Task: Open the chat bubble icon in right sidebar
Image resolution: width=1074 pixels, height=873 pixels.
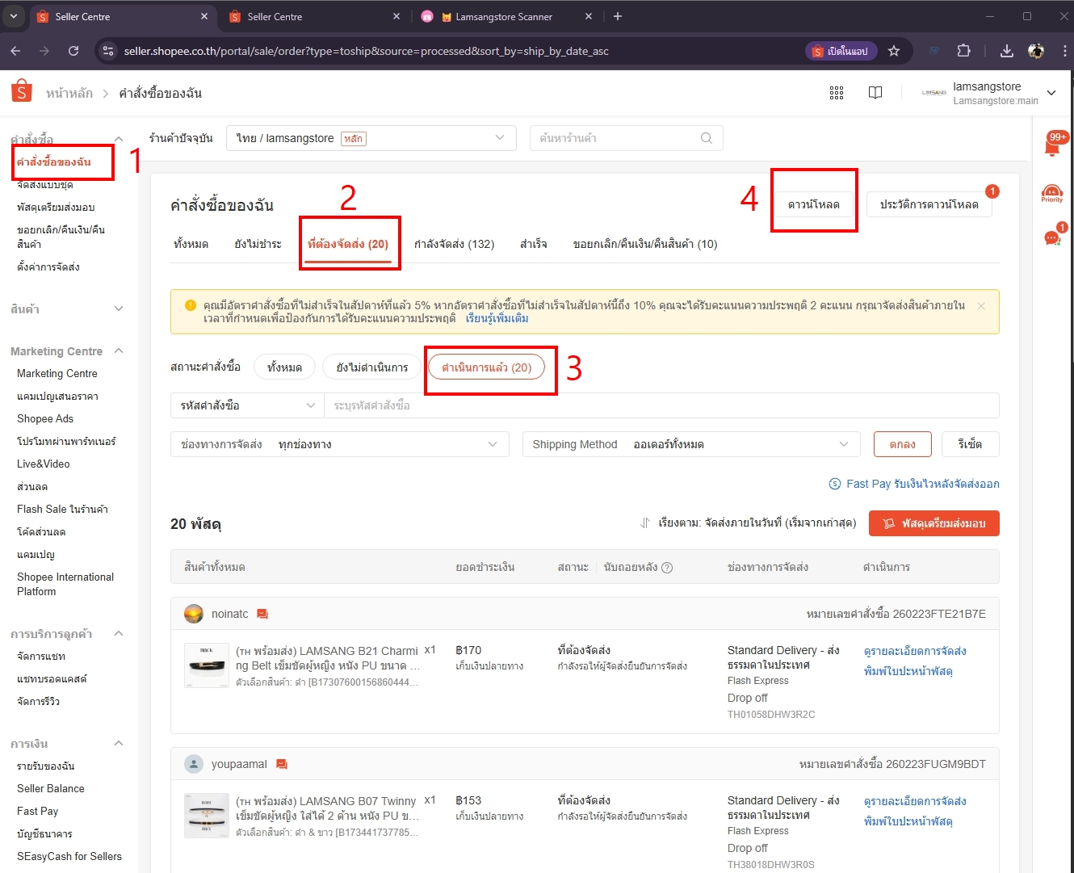Action: click(x=1053, y=237)
